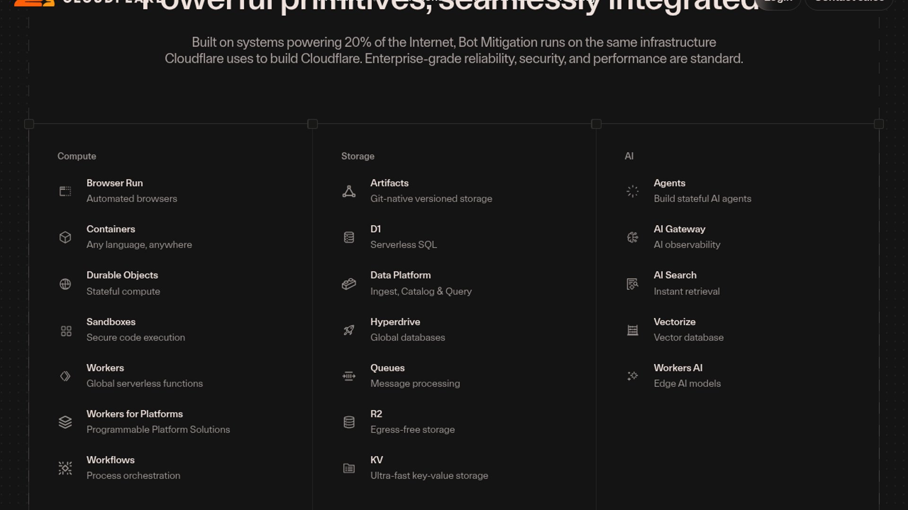This screenshot has width=908, height=510.
Task: Click the KV folder-list icon
Action: [x=349, y=468]
